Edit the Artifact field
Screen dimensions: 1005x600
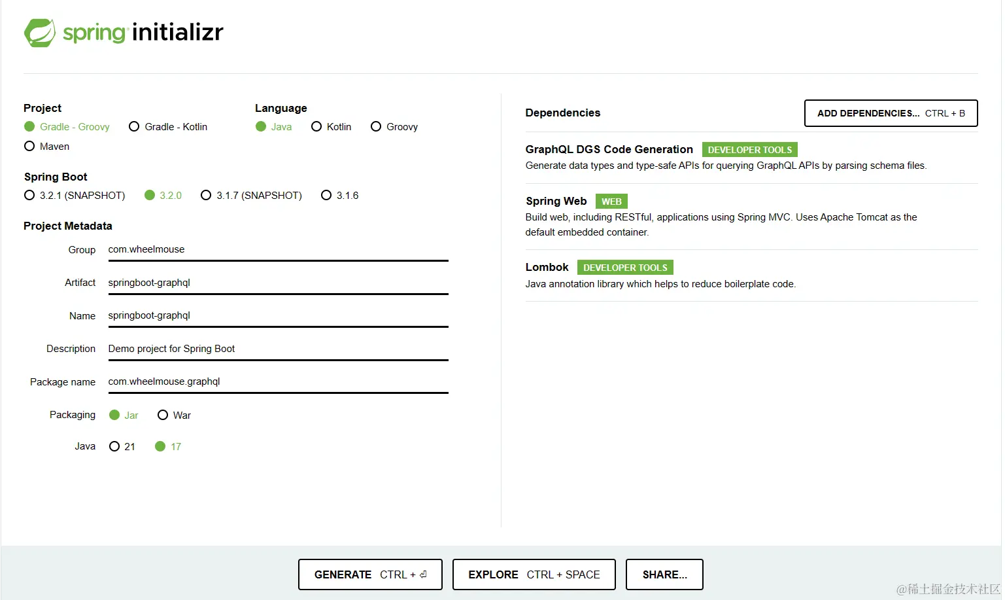click(278, 283)
